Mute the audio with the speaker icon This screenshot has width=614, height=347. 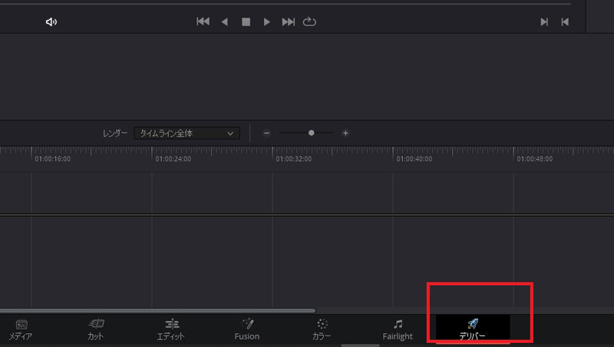point(51,22)
